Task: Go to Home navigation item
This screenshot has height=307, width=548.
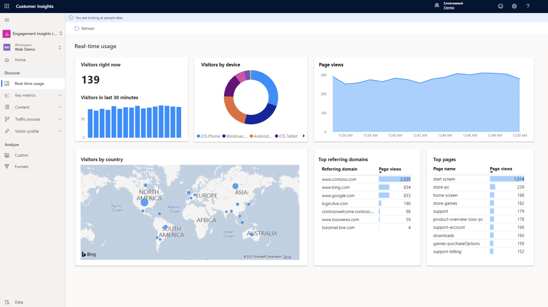Action: pos(33,60)
